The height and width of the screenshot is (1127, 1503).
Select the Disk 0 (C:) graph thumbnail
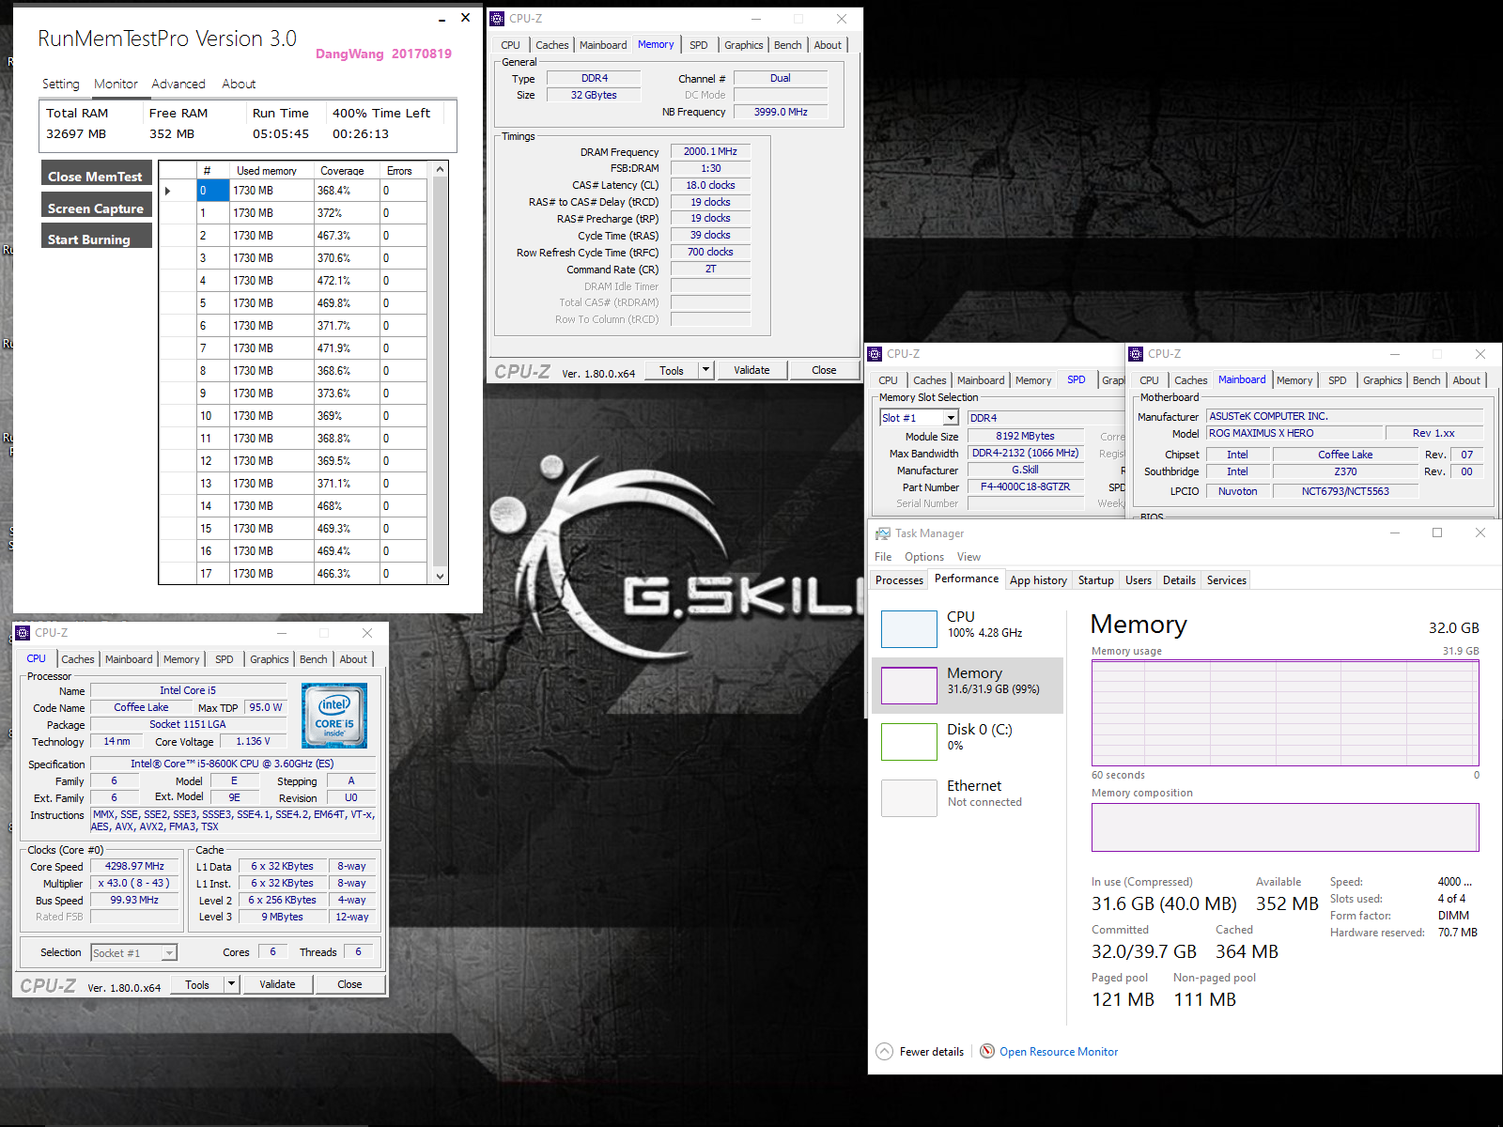pos(908,742)
